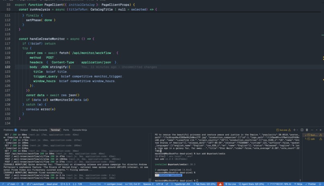This screenshot has height=186, width=324.
Task: Click the 'POST /api/monitor/workflow 200' log line
Action: tap(55, 154)
